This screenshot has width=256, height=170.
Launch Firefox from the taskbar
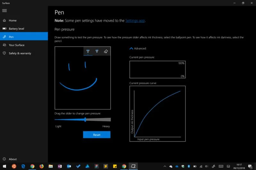42,166
